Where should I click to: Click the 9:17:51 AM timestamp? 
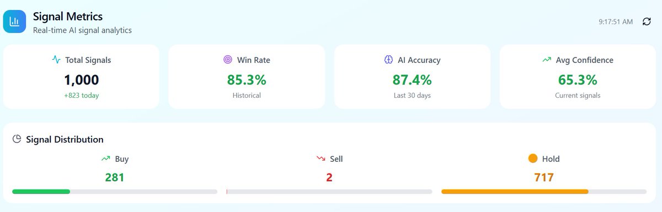point(616,22)
